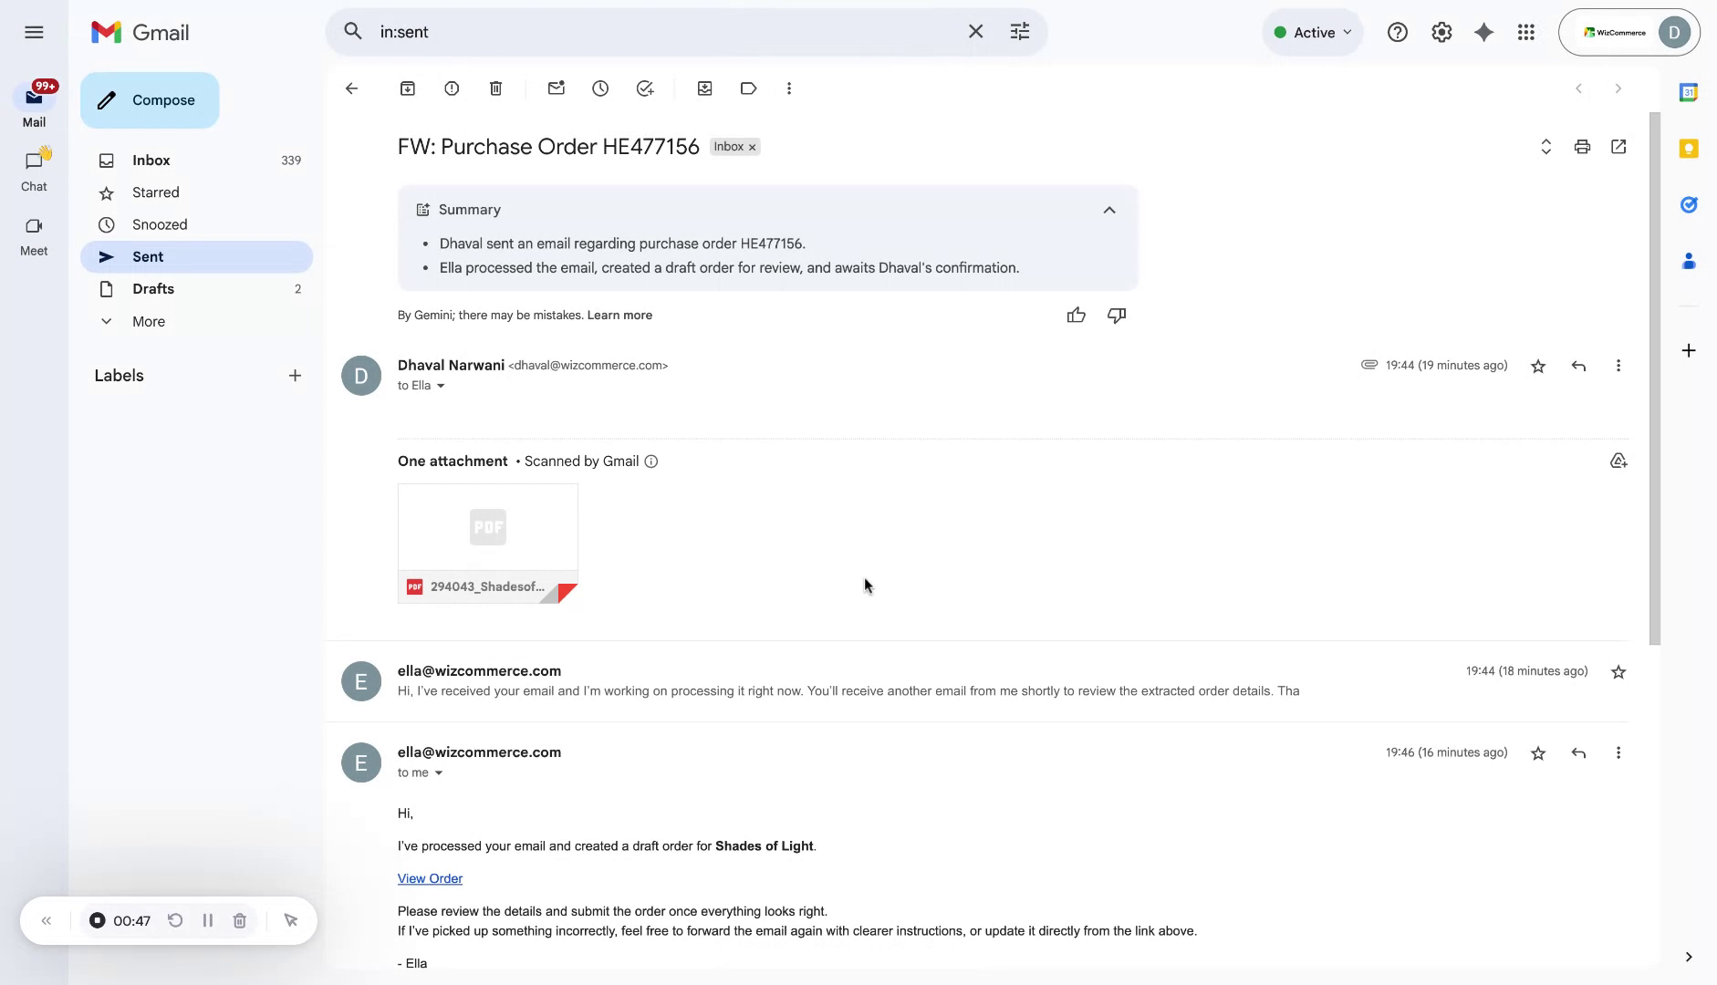Give thumbs up to Gemini summary
This screenshot has width=1717, height=985.
tap(1076, 315)
